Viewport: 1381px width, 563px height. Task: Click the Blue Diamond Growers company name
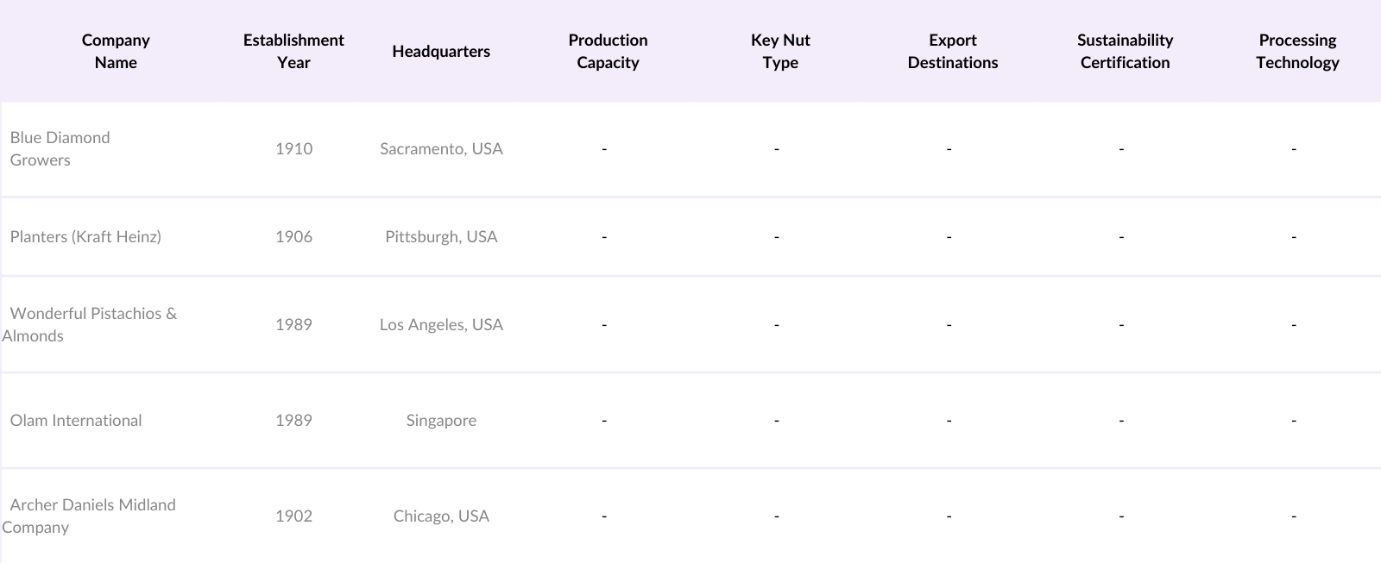(60, 148)
